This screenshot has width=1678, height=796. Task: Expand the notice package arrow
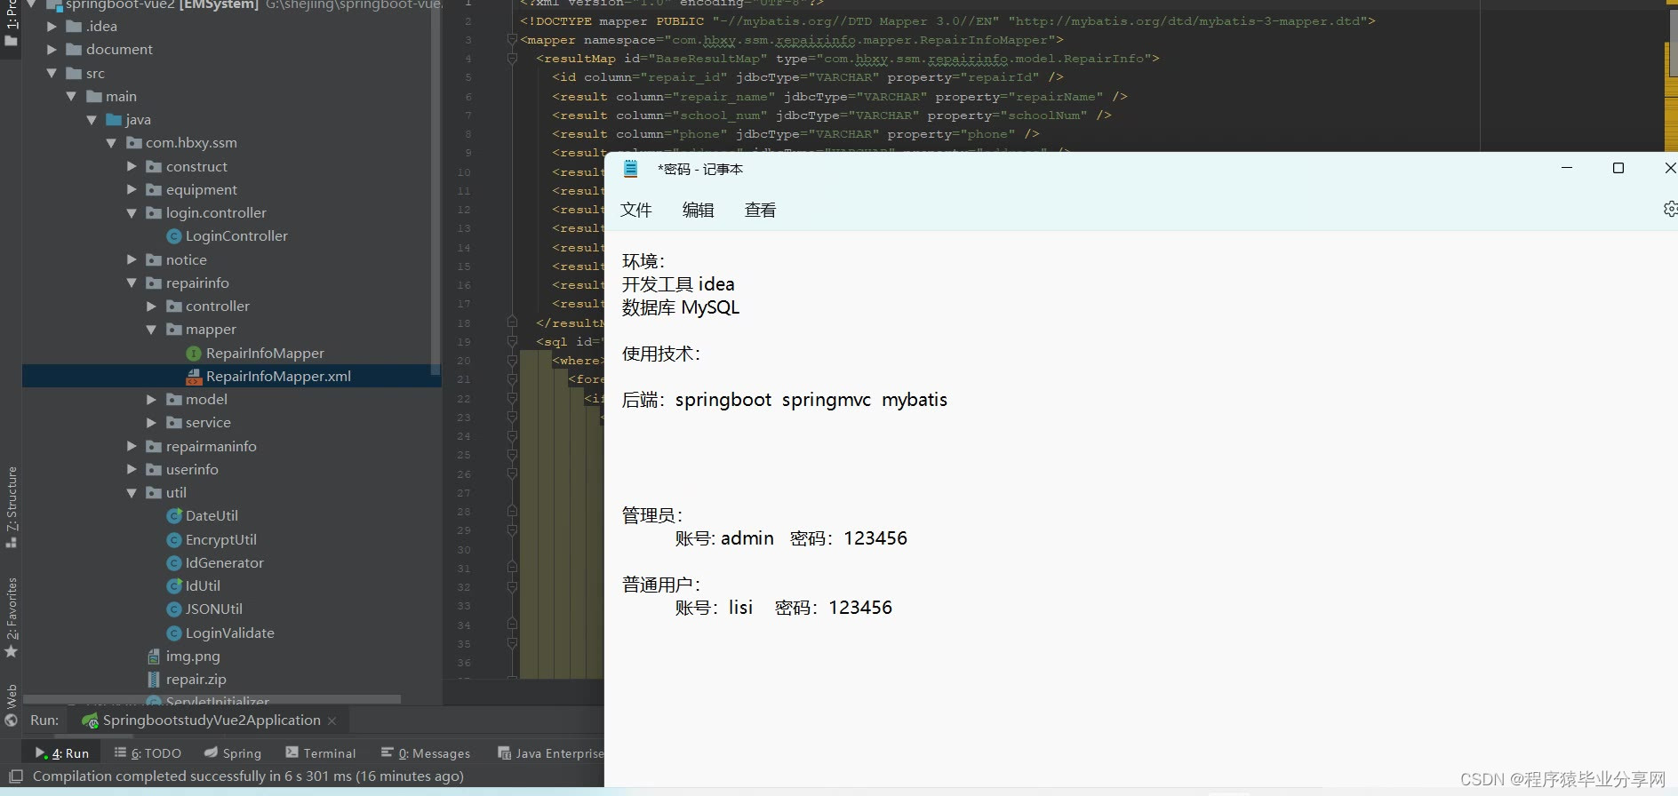coord(132,259)
